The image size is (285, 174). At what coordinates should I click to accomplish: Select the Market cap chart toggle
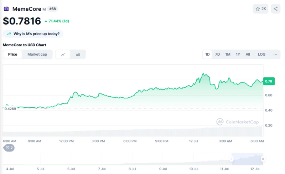coord(37,55)
